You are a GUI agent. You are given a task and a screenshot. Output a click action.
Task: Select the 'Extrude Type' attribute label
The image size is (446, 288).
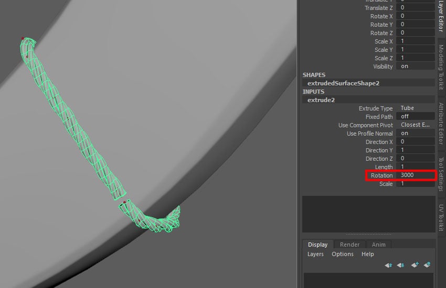point(376,108)
